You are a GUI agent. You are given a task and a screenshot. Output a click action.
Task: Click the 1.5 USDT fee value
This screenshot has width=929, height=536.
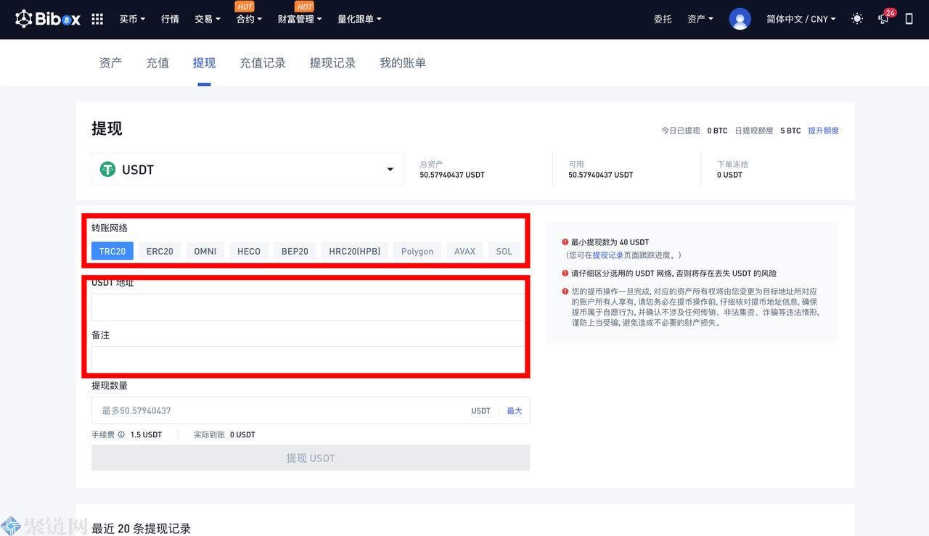point(146,434)
